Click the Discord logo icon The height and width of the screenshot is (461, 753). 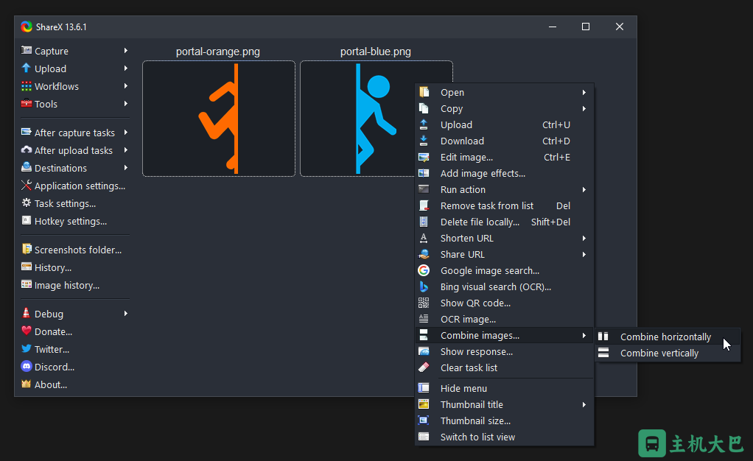coord(27,367)
